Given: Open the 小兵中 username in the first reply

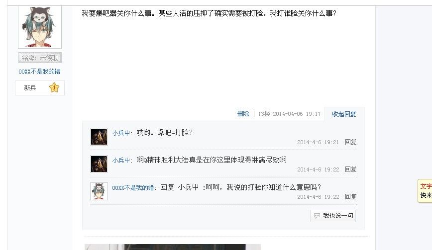Looking at the screenshot, I should pos(121,133).
